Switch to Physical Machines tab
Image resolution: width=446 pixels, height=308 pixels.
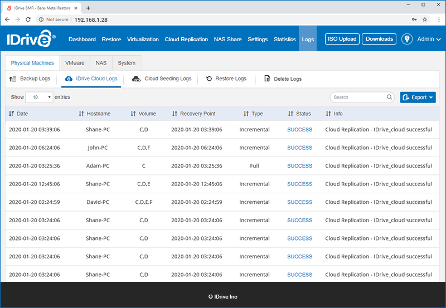(32, 63)
